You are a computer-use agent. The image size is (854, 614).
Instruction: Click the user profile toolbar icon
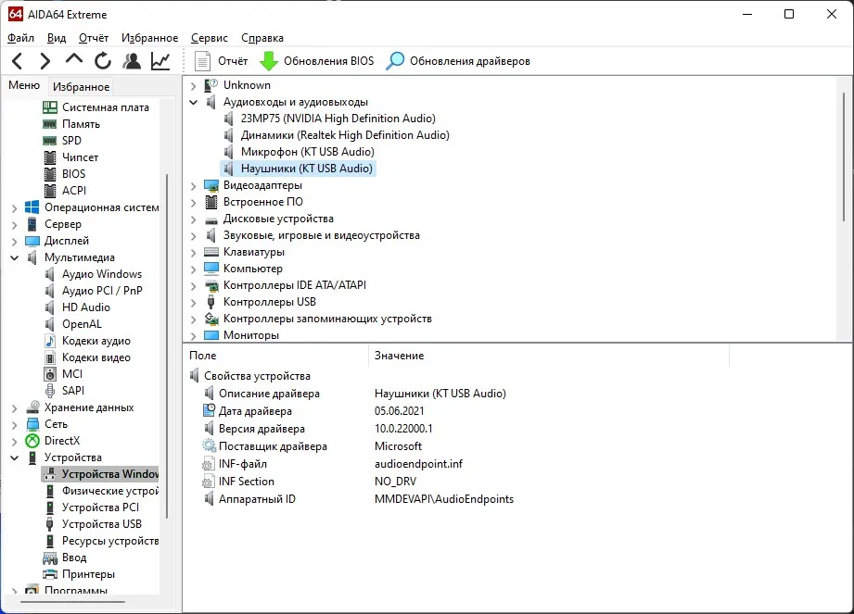click(132, 61)
